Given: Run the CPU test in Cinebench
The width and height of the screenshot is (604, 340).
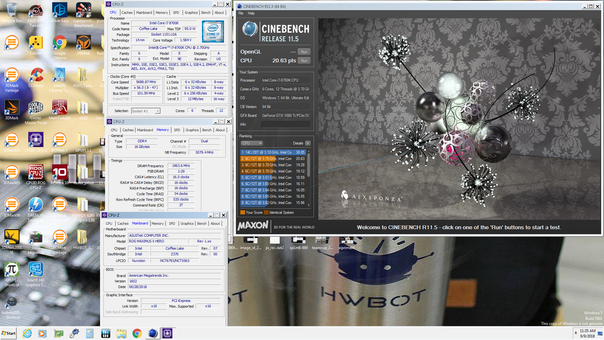Looking at the screenshot, I should click(x=304, y=61).
